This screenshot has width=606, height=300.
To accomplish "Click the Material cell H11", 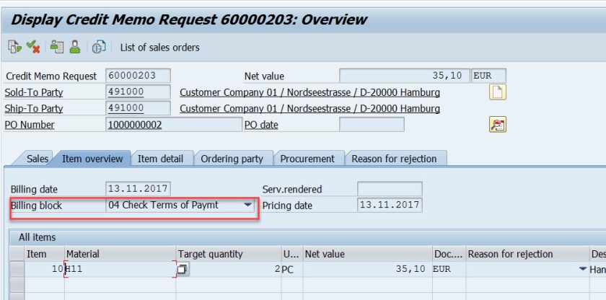I will coord(120,269).
